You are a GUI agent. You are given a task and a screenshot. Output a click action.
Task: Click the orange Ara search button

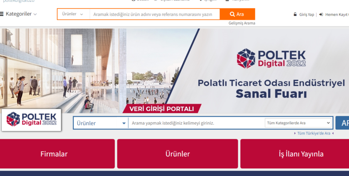[237, 14]
